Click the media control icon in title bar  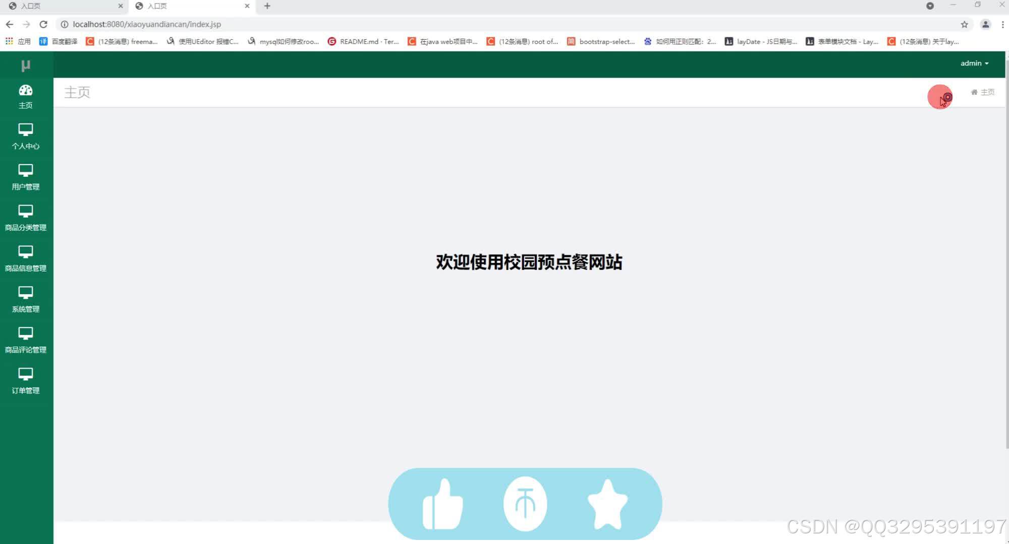930,6
